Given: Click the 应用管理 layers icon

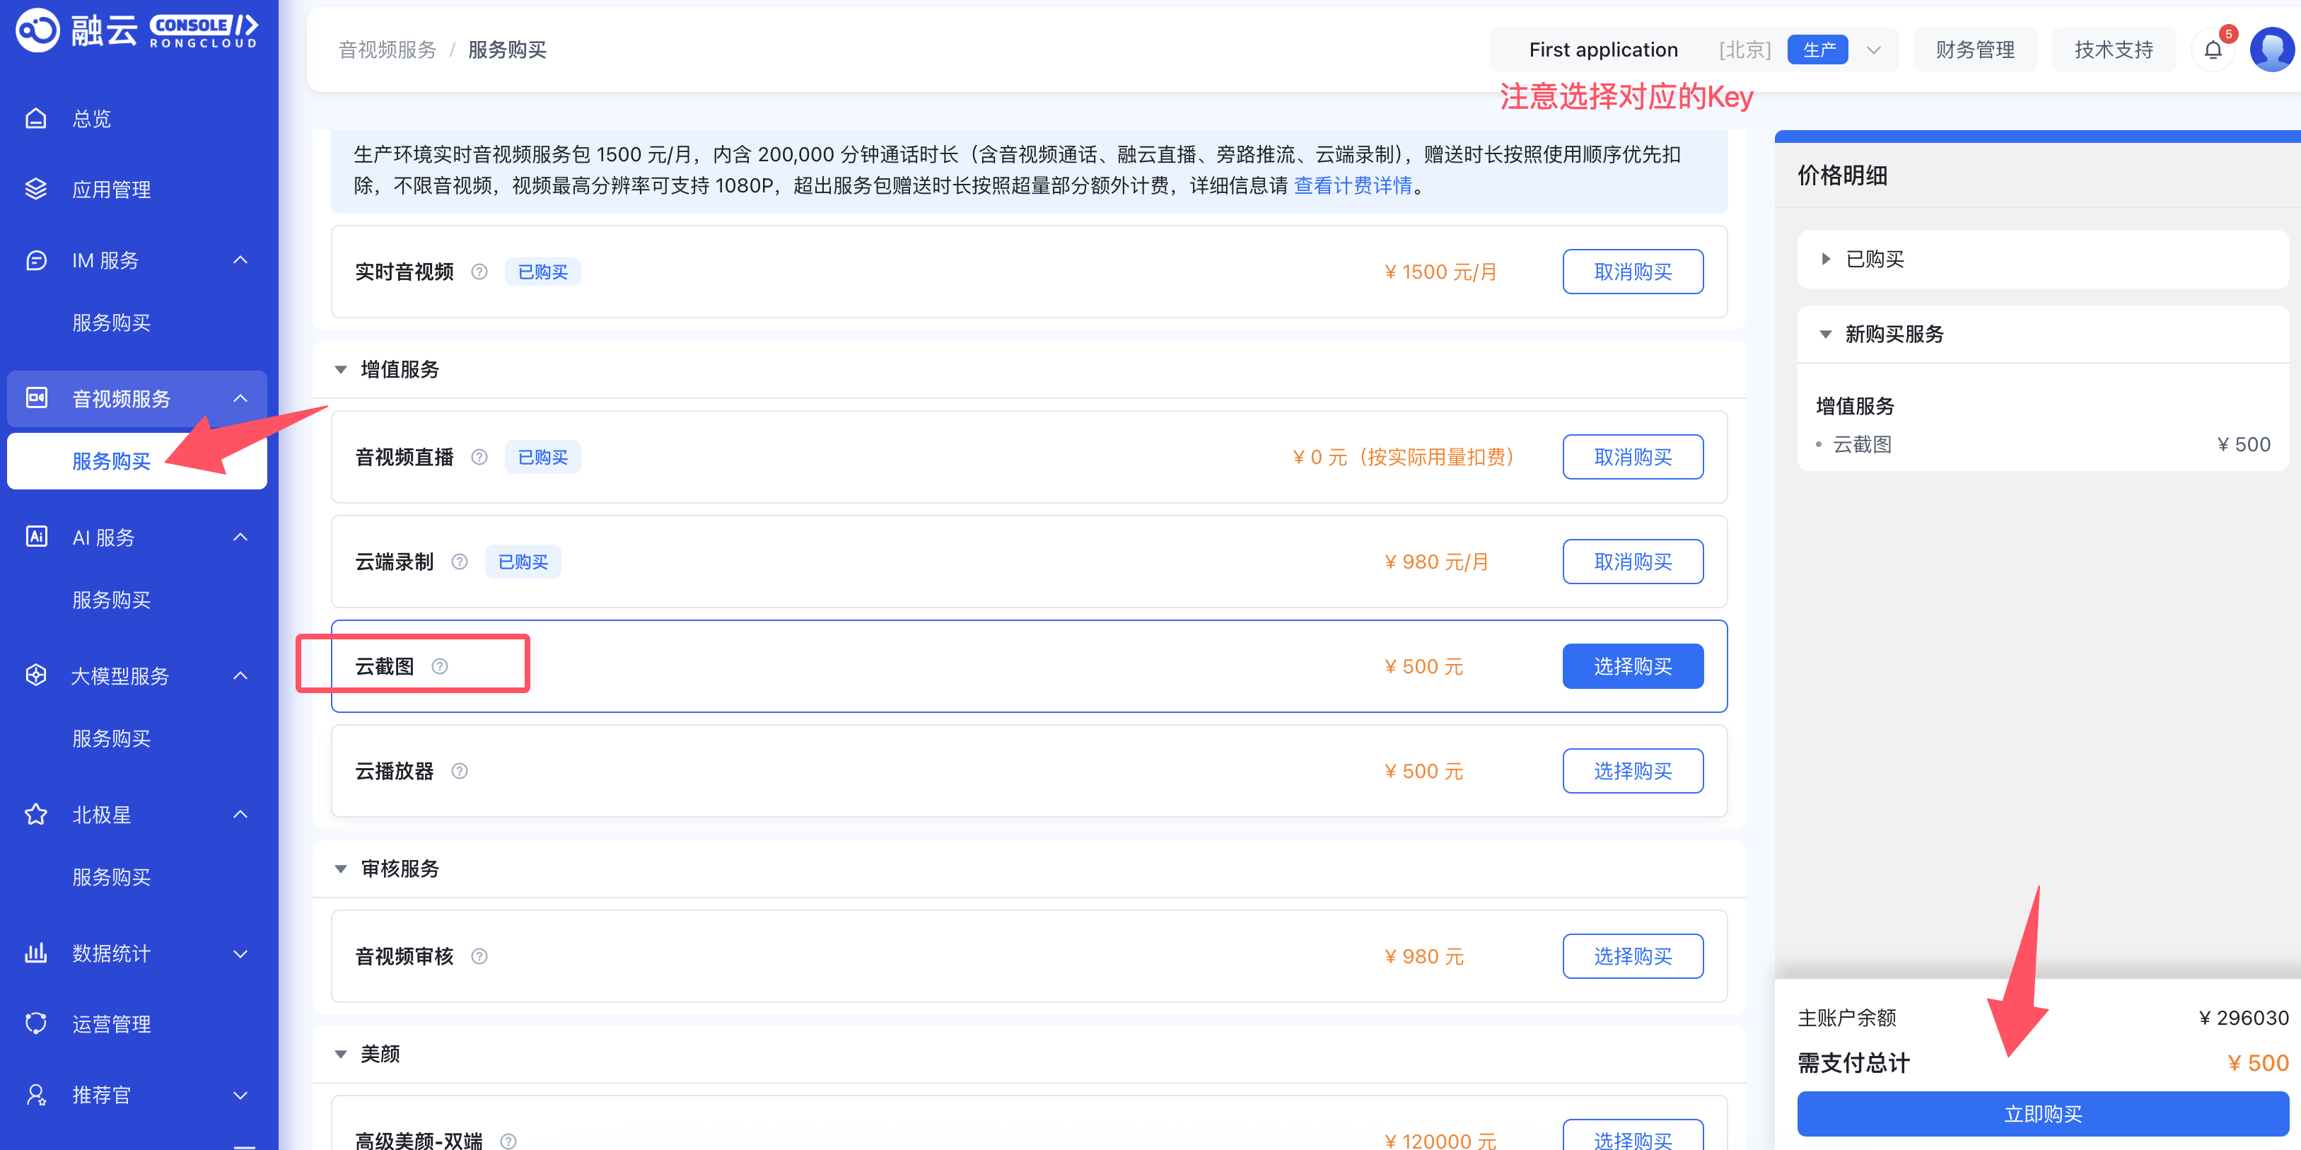Looking at the screenshot, I should [36, 189].
